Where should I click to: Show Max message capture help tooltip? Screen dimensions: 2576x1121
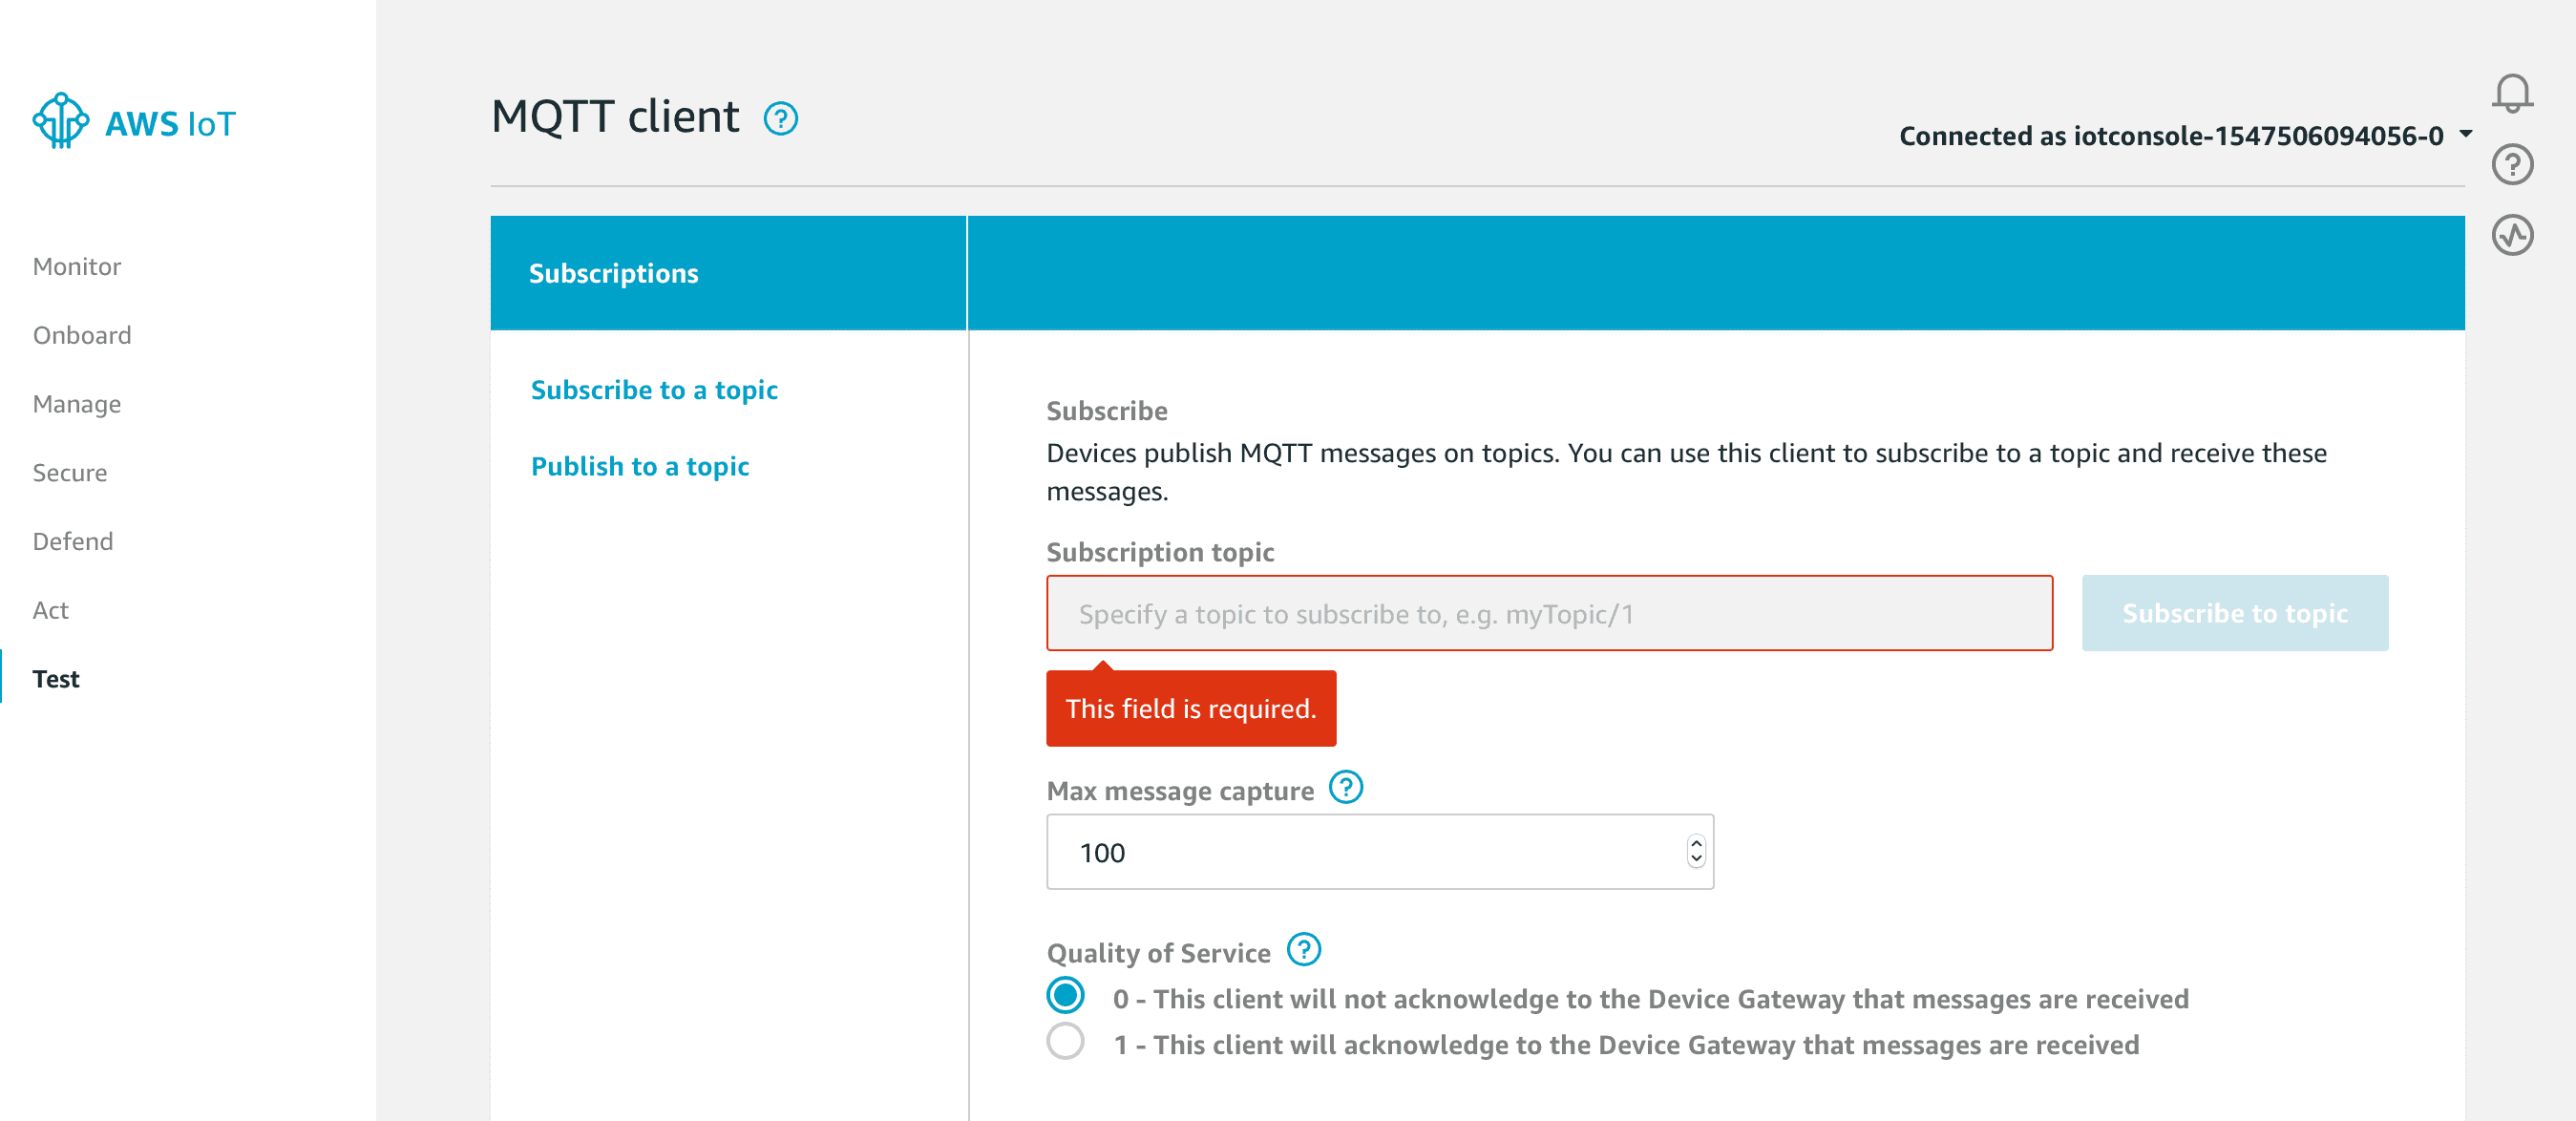[x=1345, y=787]
